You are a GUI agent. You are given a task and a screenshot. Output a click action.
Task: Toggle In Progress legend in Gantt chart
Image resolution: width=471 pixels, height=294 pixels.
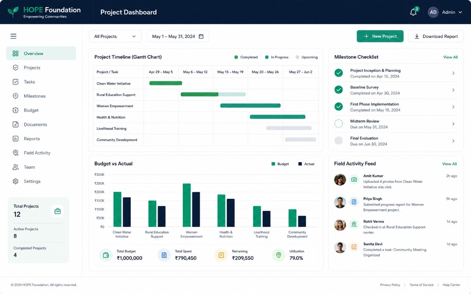277,57
